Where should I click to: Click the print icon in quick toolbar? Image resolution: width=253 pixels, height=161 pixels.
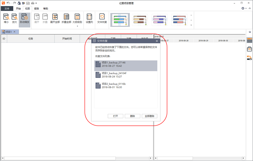tap(33, 3)
